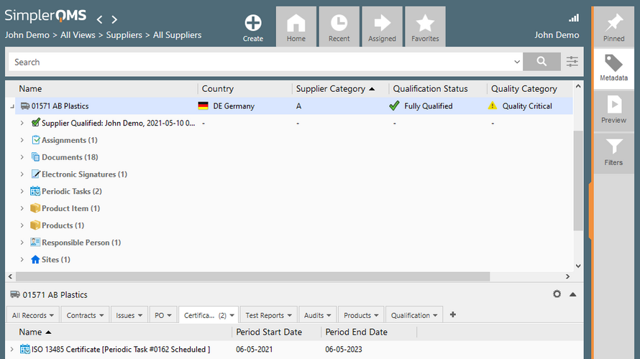Sort by Country column header
640x359 pixels.
pyautogui.click(x=218, y=89)
